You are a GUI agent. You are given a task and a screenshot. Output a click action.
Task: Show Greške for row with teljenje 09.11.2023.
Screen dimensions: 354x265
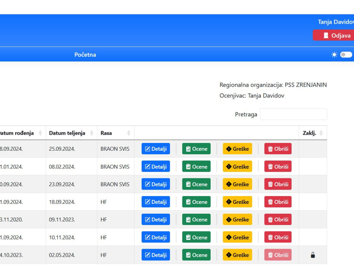click(237, 219)
